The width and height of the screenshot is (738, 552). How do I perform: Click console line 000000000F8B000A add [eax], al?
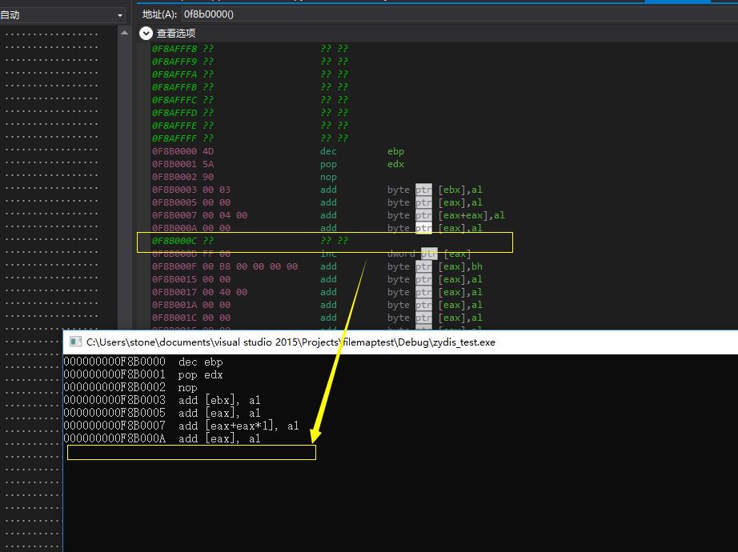162,438
